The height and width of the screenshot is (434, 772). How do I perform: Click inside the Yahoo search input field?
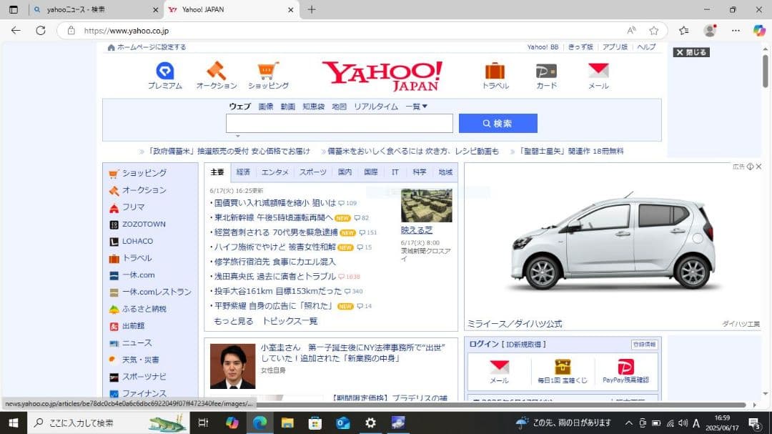[x=338, y=123]
